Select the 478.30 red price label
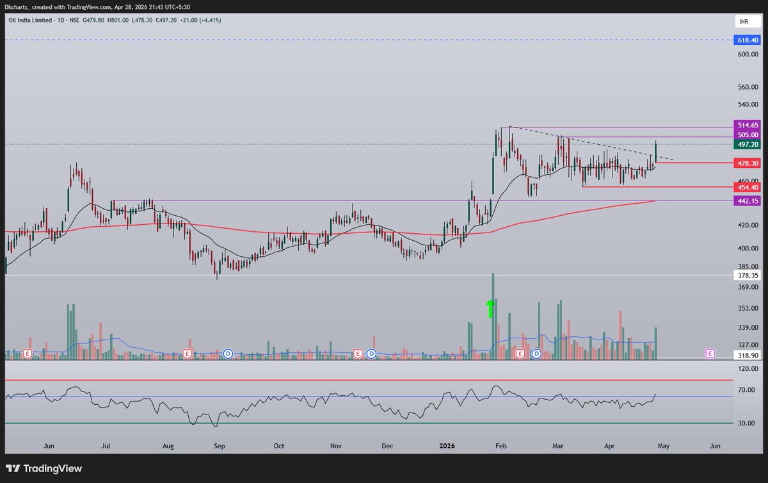Screen dimensions: 768x483 click(x=748, y=163)
